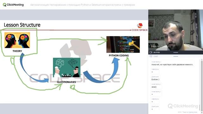The width and height of the screenshot is (203, 114).
Task: Click the PYTHON CODING image on the slide
Action: pos(123,44)
